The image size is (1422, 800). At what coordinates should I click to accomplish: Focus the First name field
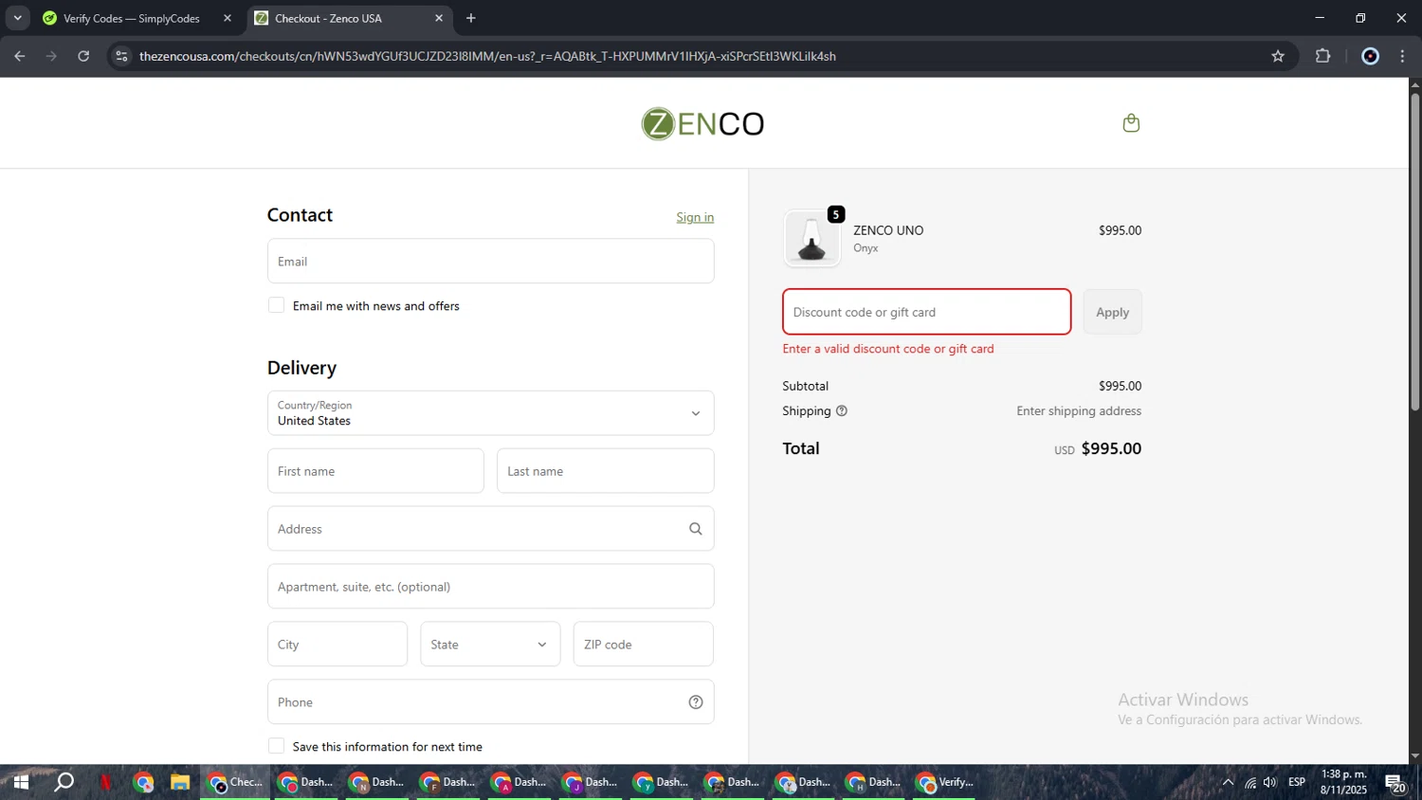tap(375, 471)
